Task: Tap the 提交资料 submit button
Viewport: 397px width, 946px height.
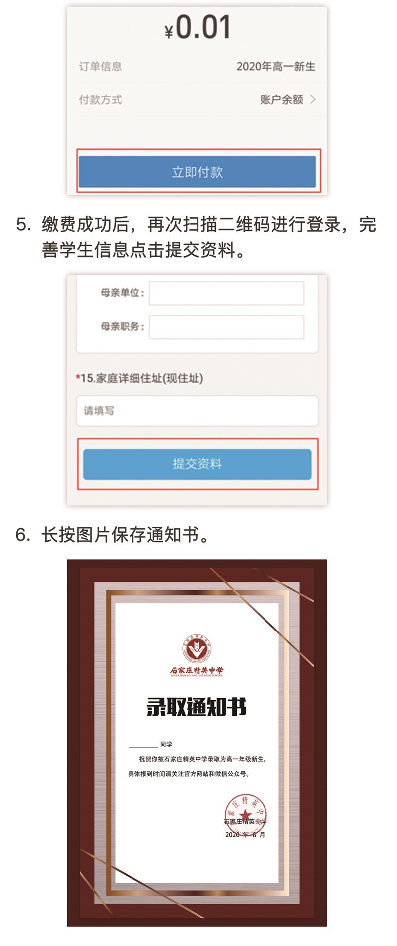Action: coord(197,464)
